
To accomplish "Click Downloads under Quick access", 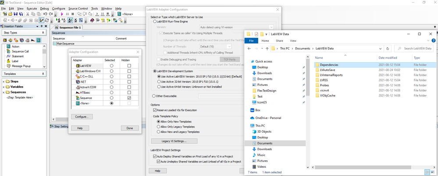I will click(x=264, y=73).
